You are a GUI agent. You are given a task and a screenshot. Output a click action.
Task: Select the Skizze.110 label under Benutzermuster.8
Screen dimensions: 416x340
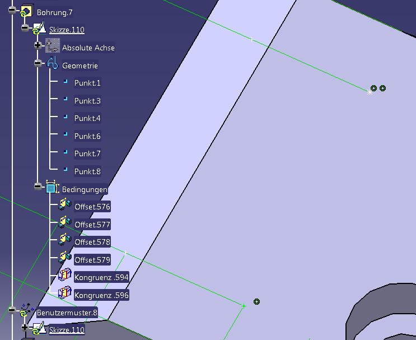point(67,330)
